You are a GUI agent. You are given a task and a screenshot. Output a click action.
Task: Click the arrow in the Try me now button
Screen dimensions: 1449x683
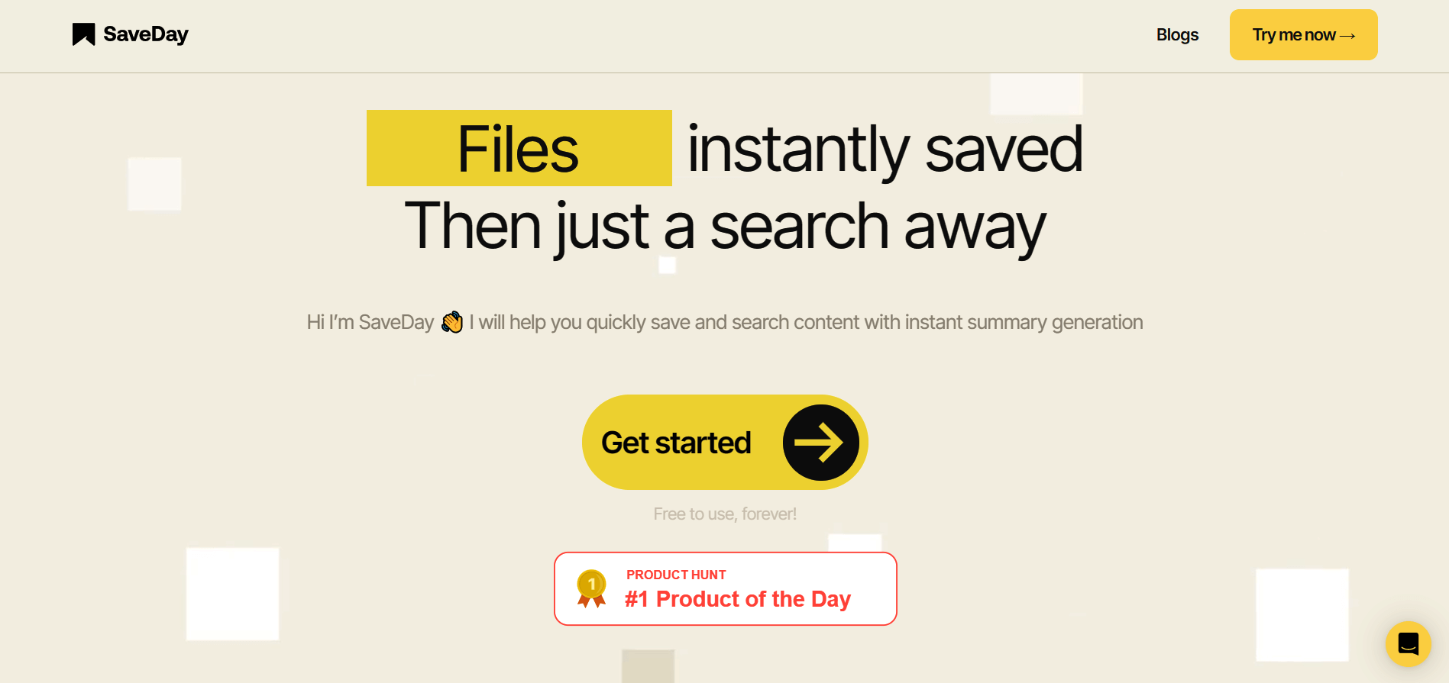coord(1347,34)
